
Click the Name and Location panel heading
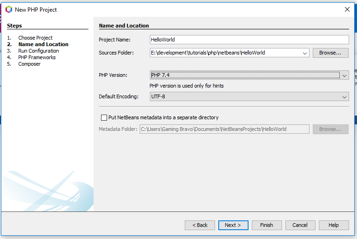click(124, 26)
